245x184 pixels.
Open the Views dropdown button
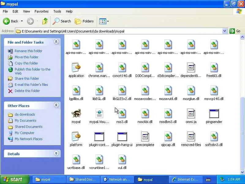104,21
